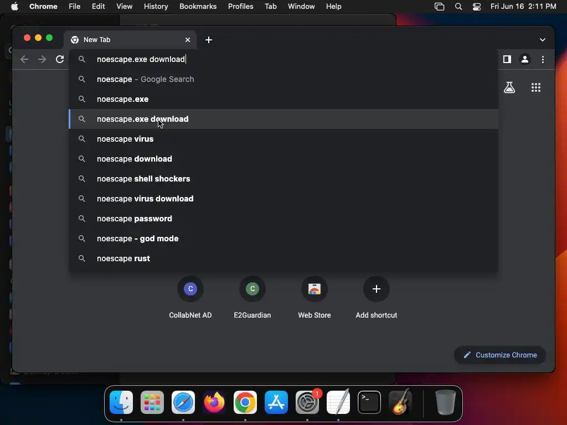This screenshot has width=567, height=425.
Task: Choose suggestion 'noescape download'
Action: 283,159
